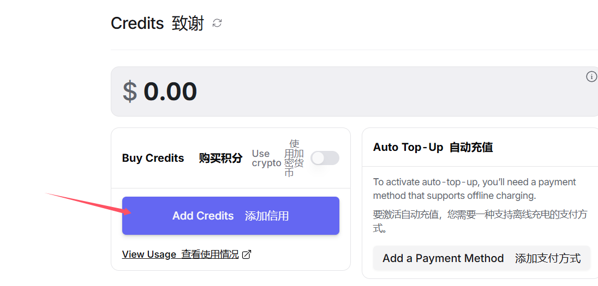
Task: Click the external link icon after View Usage
Action: tap(247, 254)
